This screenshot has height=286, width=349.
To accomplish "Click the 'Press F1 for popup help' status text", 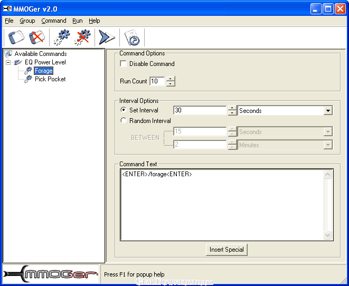I will click(134, 274).
